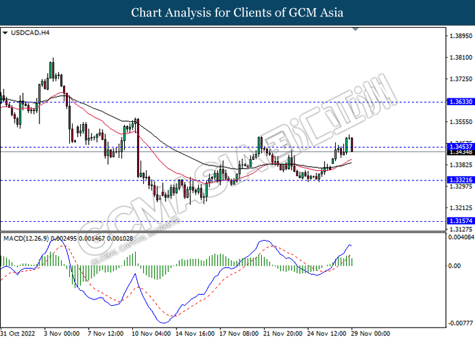
Task: Click the 17 Nov 08:00 time label
Action: pos(239,334)
